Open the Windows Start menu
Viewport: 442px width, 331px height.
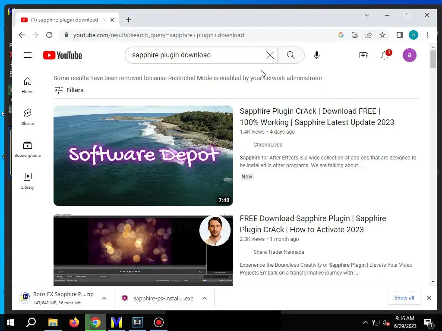10,322
